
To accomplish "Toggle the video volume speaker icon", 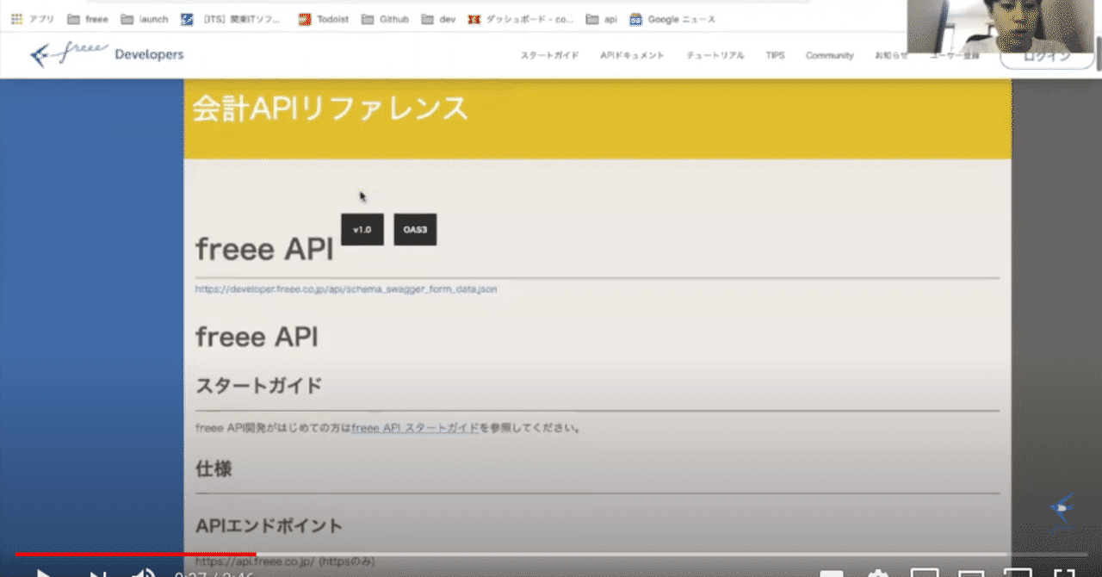I will click(143, 573).
